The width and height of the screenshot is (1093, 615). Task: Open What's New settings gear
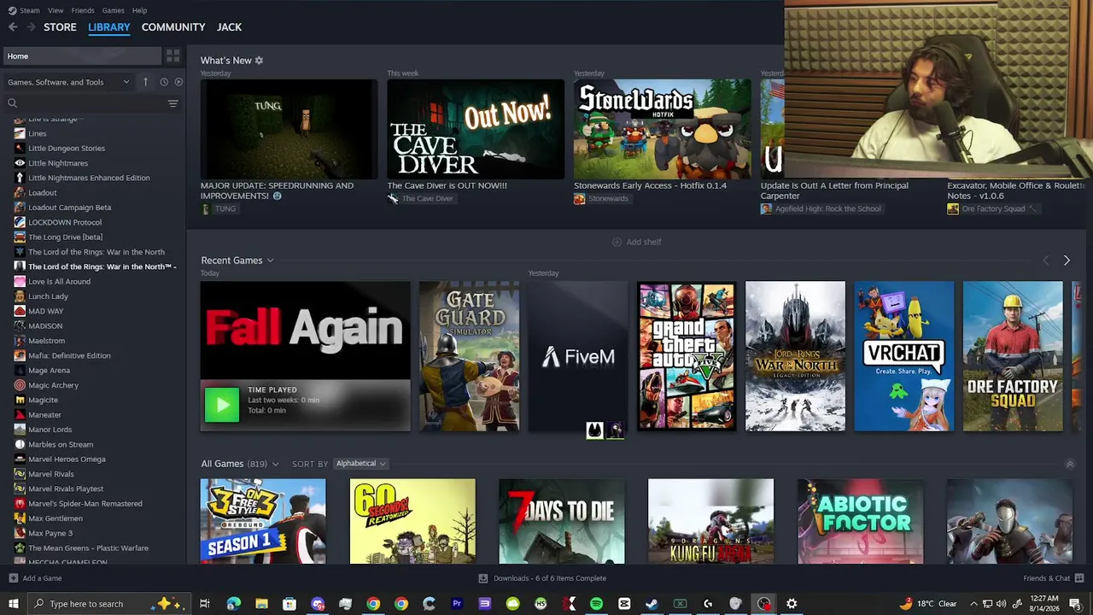coord(259,61)
